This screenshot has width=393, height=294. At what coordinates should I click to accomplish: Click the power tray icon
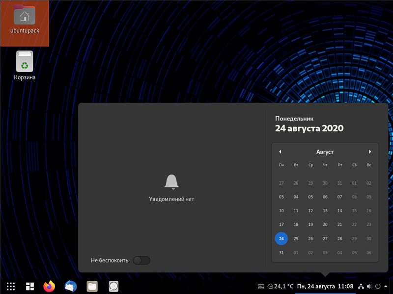click(378, 287)
